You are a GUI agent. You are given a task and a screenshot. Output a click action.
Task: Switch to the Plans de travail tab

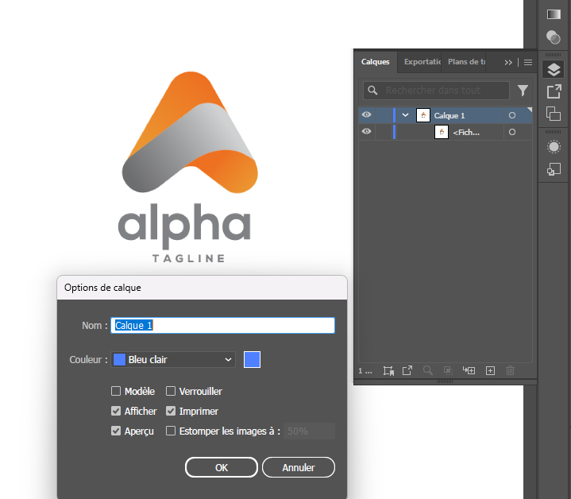[466, 62]
